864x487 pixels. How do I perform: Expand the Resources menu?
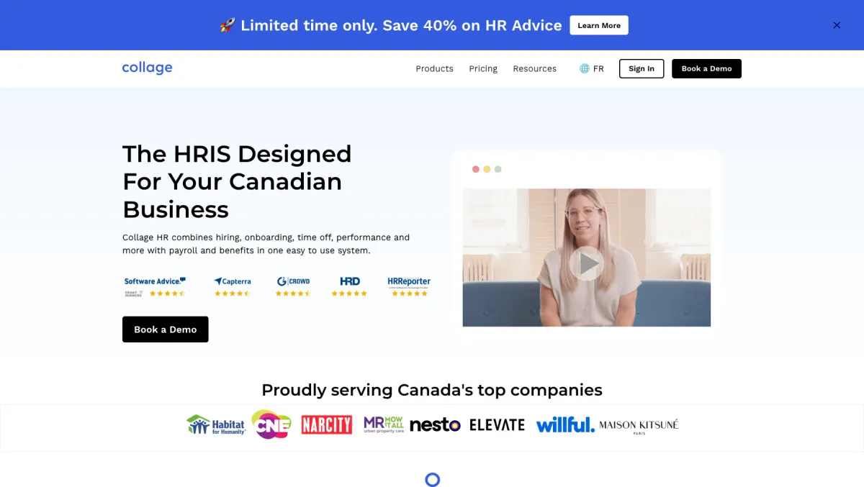click(x=534, y=68)
